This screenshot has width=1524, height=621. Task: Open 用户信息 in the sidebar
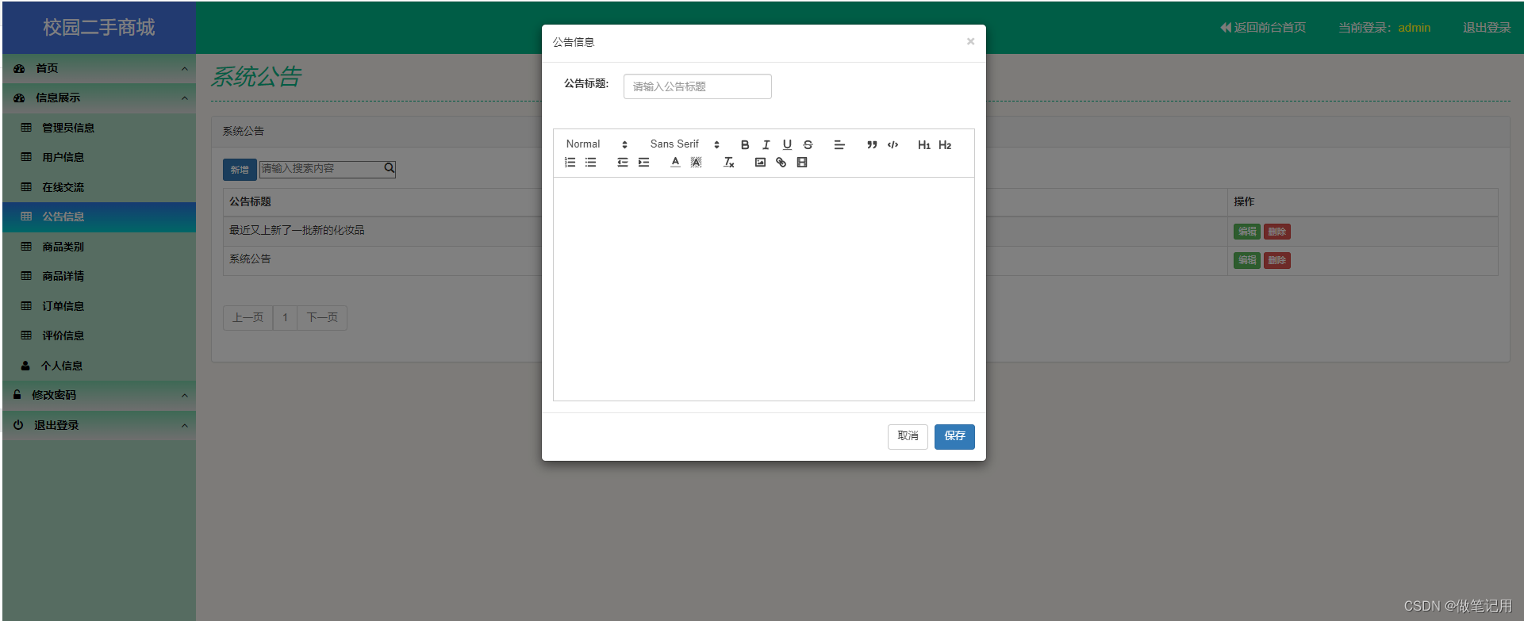point(99,157)
